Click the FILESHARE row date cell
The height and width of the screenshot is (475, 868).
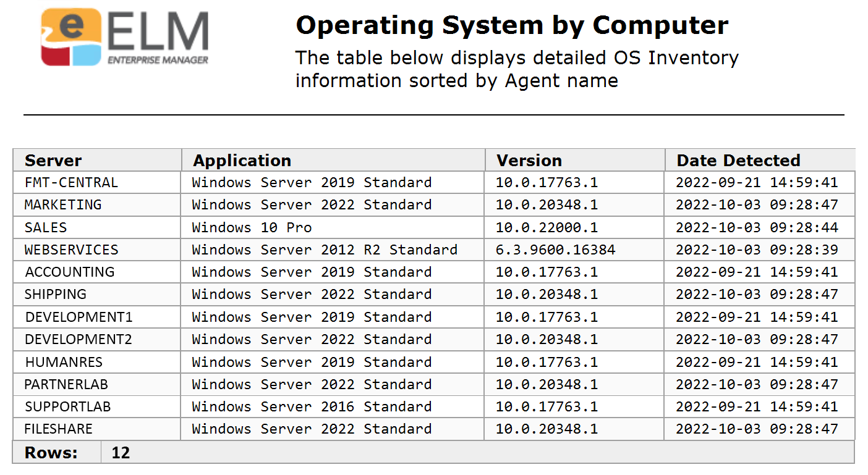[x=760, y=429]
